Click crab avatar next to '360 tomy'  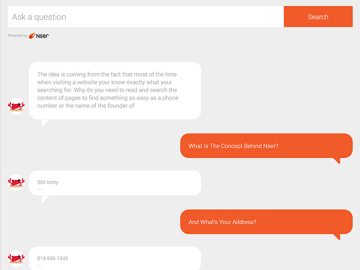[x=16, y=182]
